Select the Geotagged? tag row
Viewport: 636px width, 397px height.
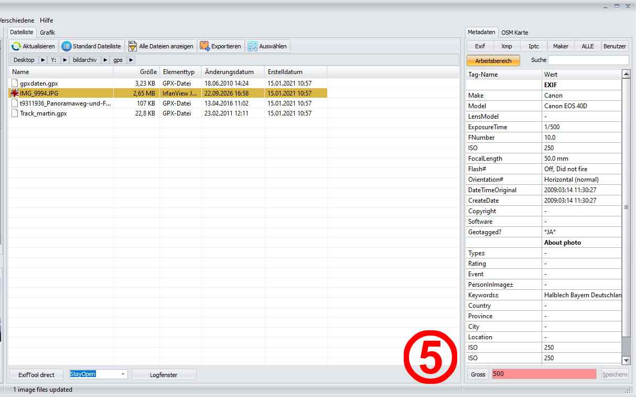(544, 232)
